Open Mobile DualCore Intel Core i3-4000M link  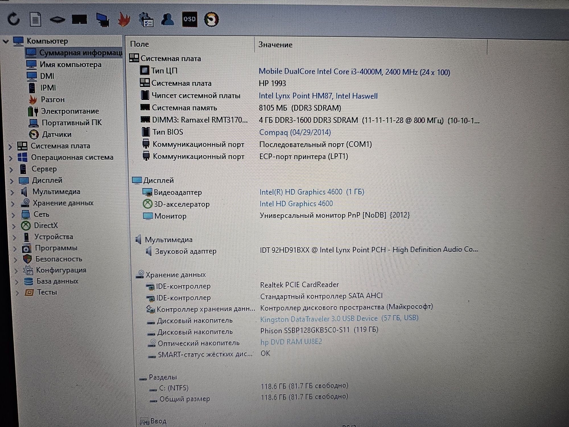(354, 72)
